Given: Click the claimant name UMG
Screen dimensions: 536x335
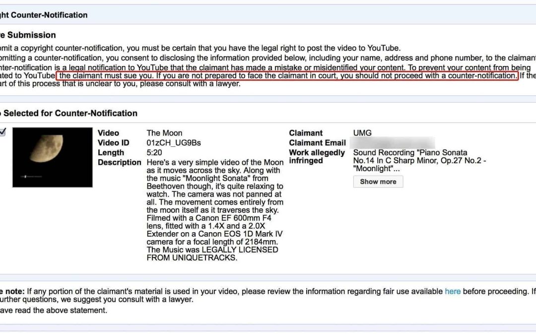Looking at the screenshot, I should click(x=362, y=133).
